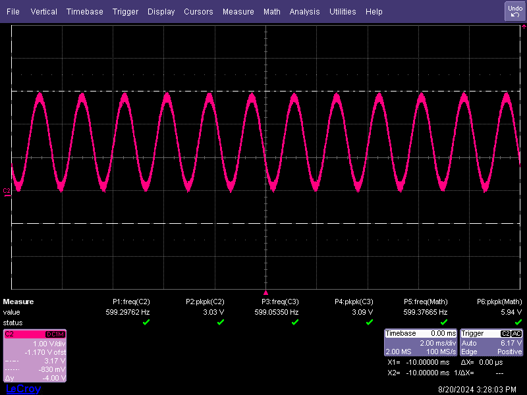Viewport: 527px width, 395px height.
Task: Click the P5 freq(Math) status checkmark
Action: pyautogui.click(x=444, y=322)
